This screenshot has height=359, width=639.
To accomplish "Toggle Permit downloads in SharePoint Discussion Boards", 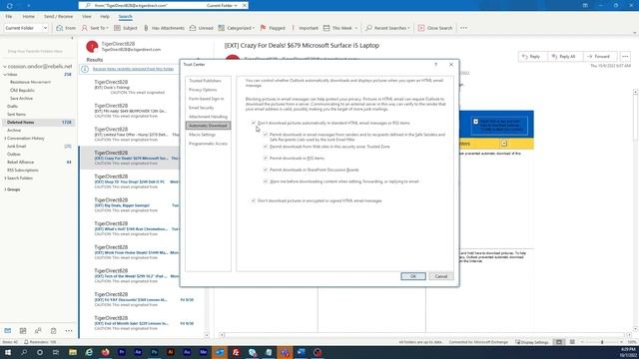I will [x=266, y=170].
